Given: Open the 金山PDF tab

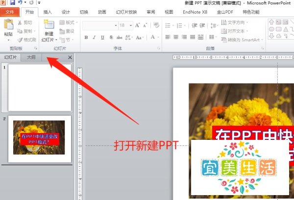Looking at the screenshot, I should 225,12.
